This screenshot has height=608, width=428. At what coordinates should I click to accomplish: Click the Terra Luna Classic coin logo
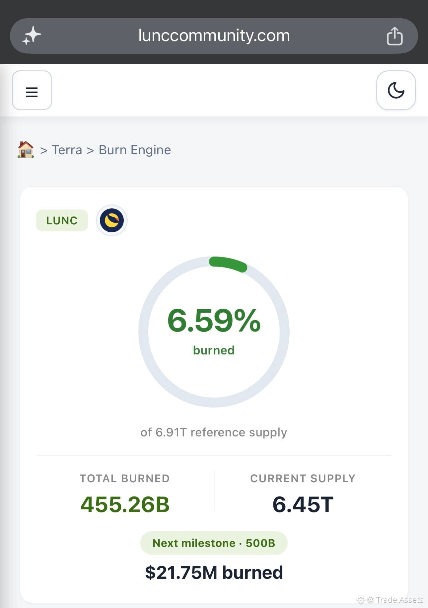(112, 220)
